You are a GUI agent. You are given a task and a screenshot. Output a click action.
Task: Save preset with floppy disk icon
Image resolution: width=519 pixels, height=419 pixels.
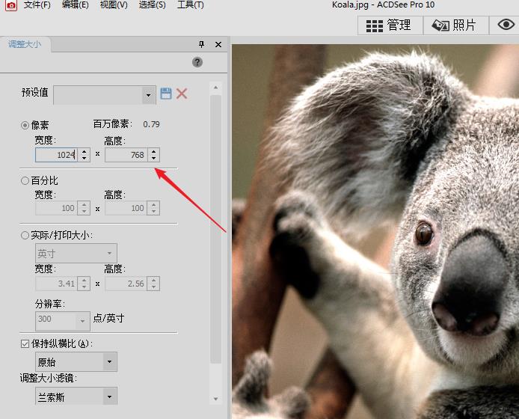[x=166, y=94]
